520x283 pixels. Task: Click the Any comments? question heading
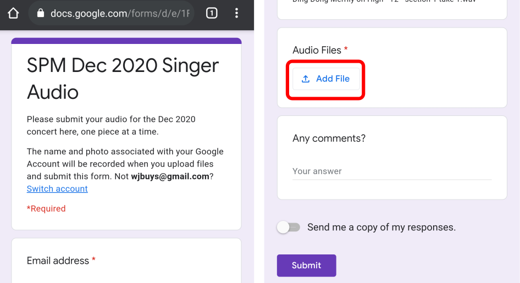(329, 138)
